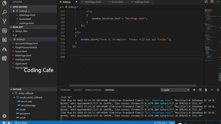Open the Debug view icon
The height and width of the screenshot is (124, 221).
4,31
